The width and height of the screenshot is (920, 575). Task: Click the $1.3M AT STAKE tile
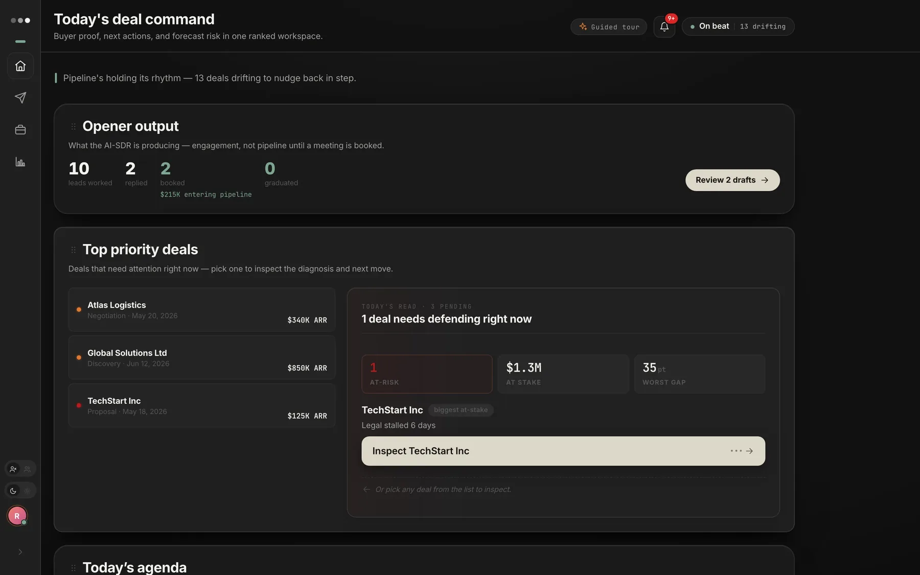tap(563, 374)
